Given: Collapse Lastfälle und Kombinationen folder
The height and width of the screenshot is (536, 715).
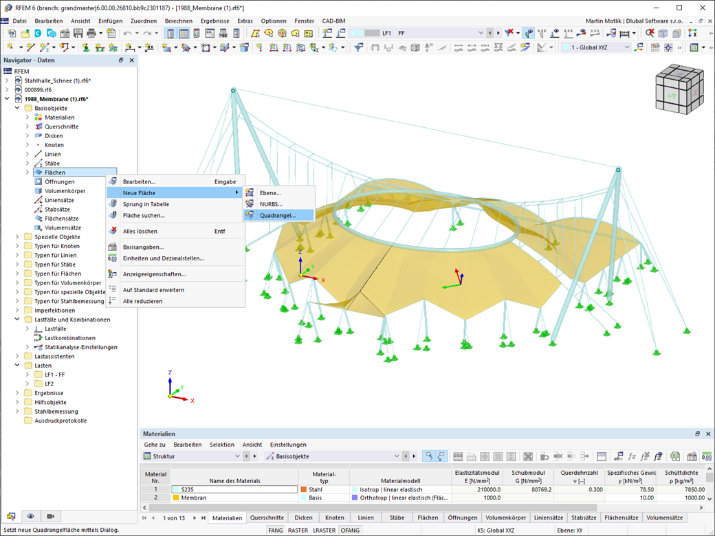Looking at the screenshot, I should coord(17,320).
